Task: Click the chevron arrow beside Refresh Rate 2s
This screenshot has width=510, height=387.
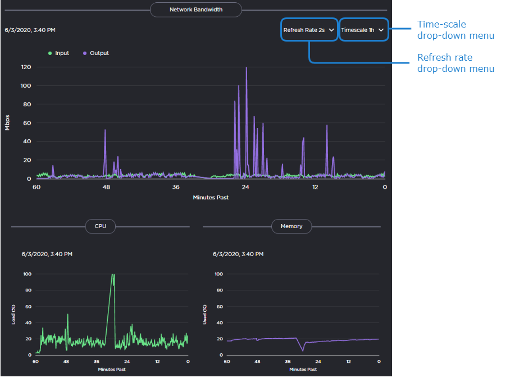Action: (x=331, y=30)
